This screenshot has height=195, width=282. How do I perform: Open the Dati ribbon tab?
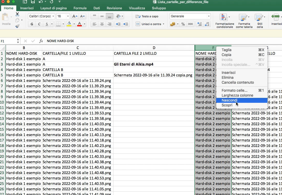97,8
